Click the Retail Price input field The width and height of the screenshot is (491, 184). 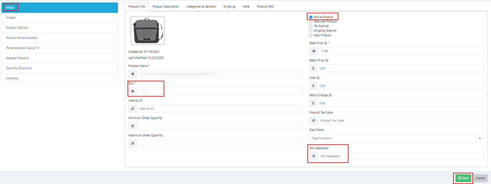(x=400, y=69)
